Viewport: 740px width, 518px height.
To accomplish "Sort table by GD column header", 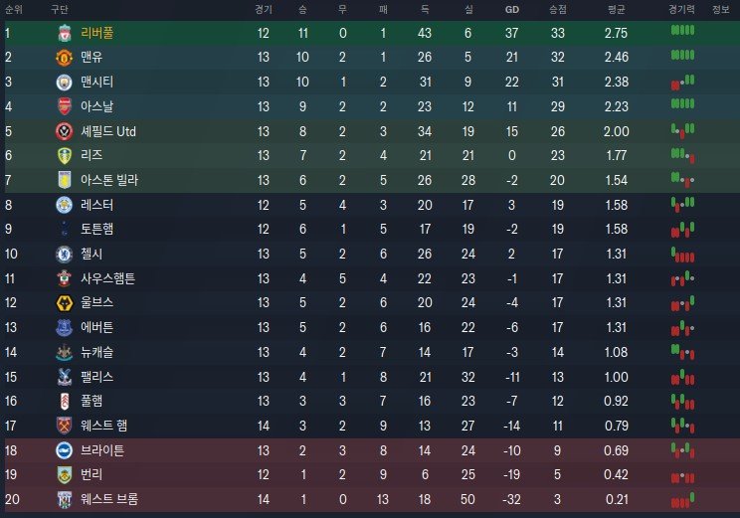I will pyautogui.click(x=512, y=10).
